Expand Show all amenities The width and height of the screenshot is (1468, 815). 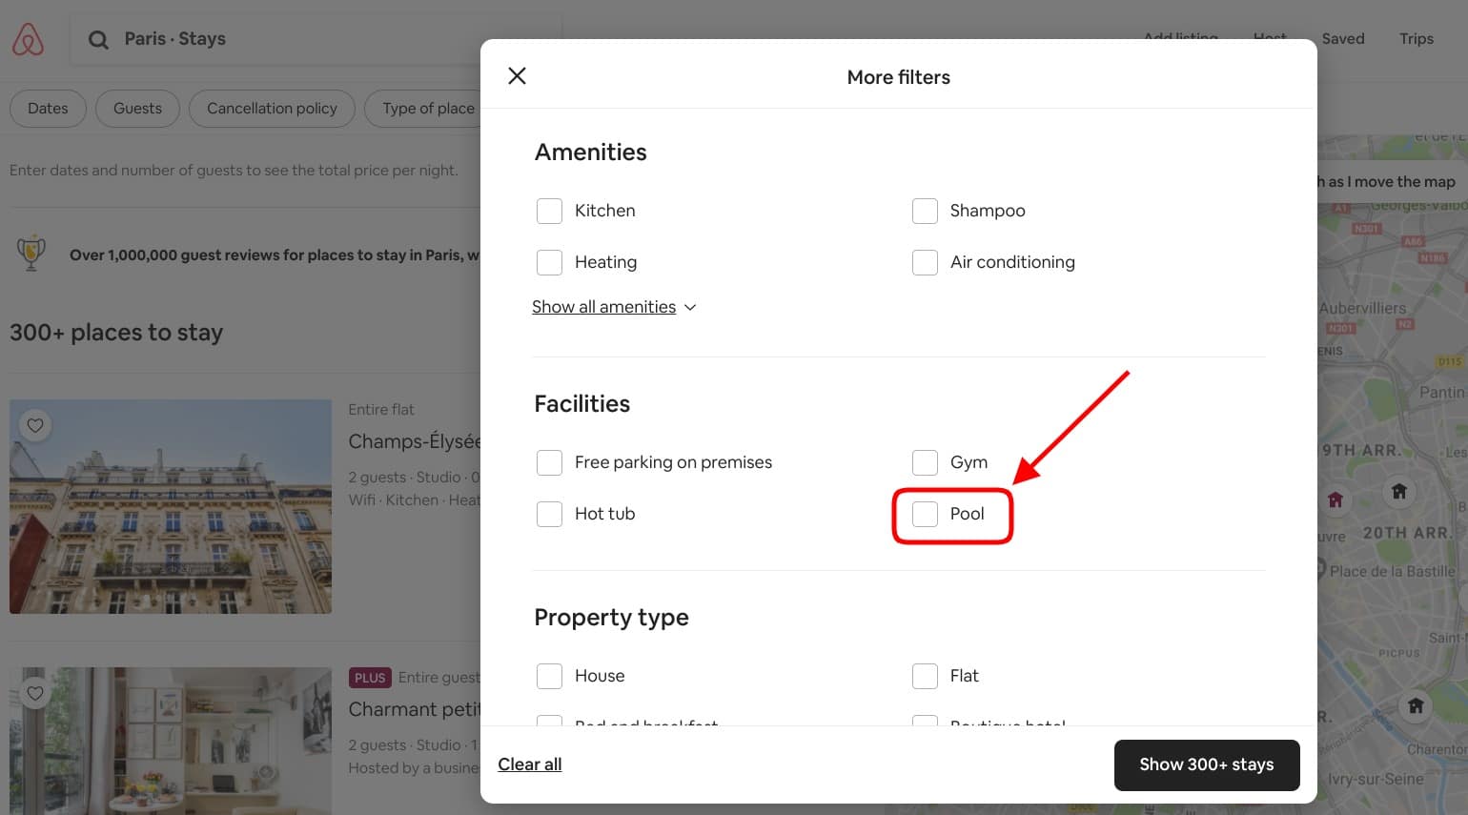tap(614, 306)
